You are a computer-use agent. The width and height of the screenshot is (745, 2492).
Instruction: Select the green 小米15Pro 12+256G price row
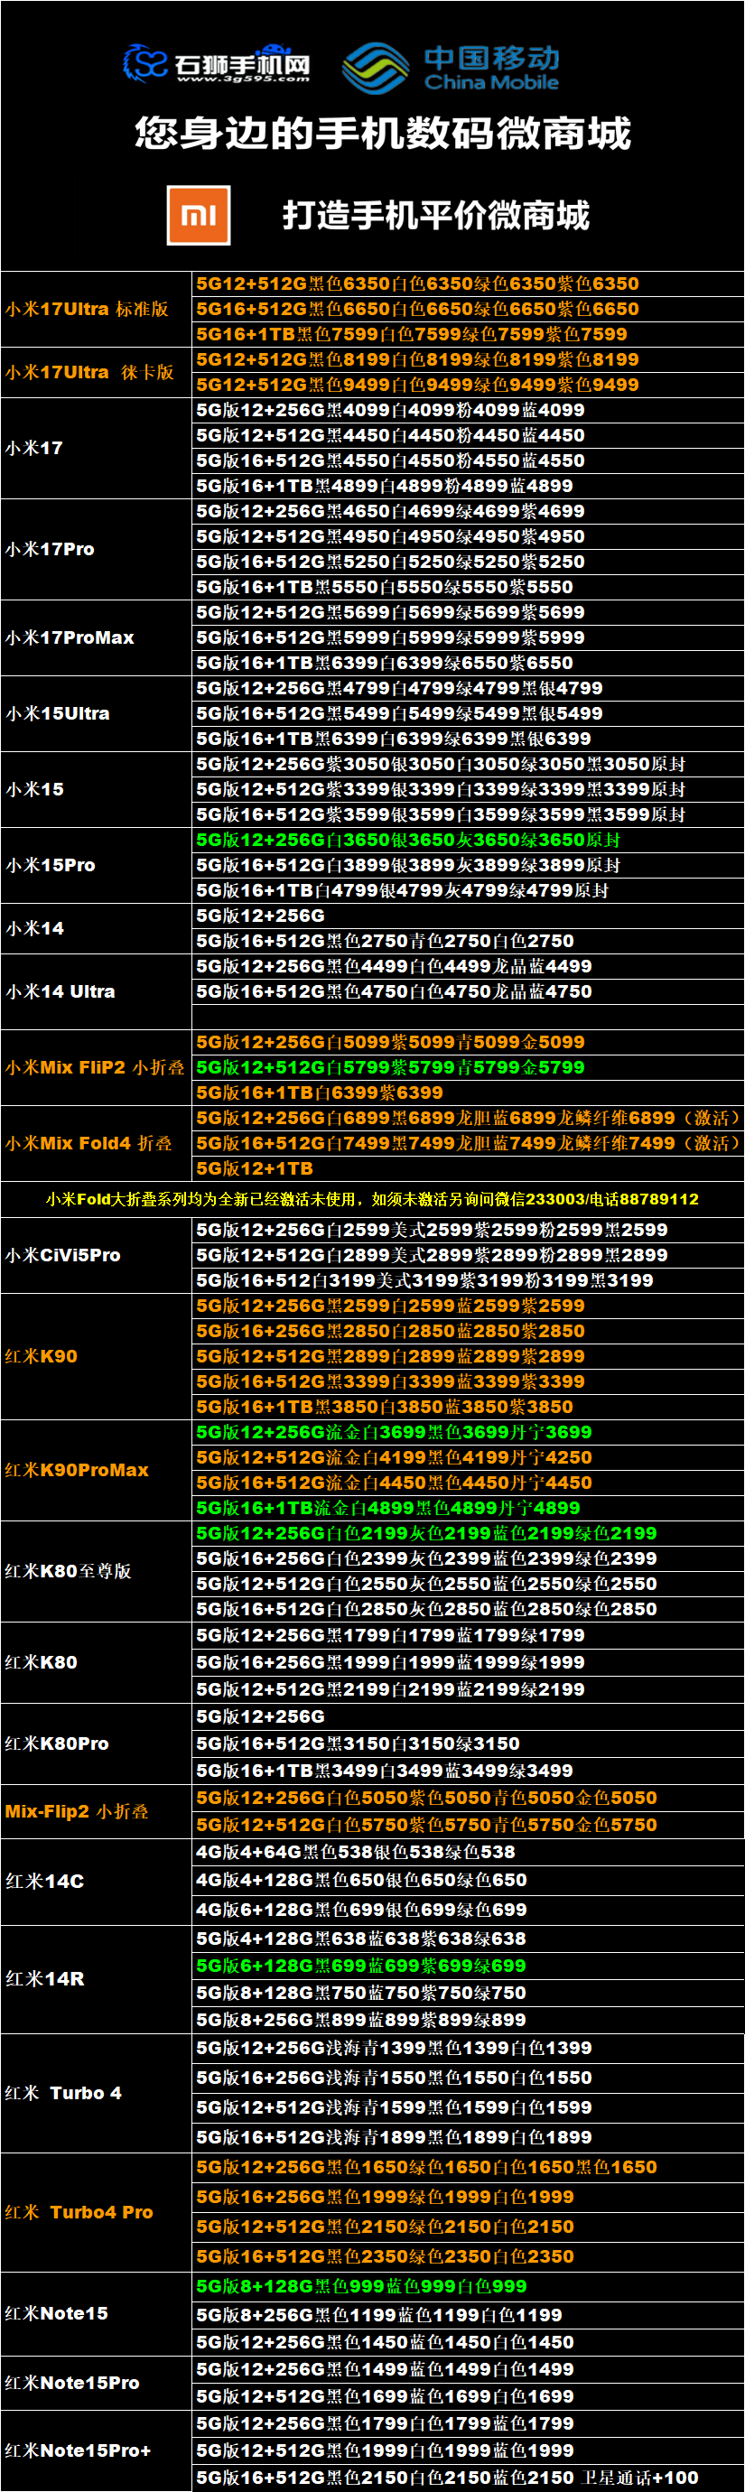(407, 840)
